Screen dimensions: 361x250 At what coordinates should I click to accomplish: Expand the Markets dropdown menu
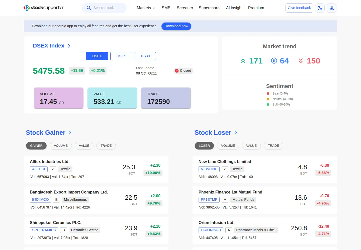pyautogui.click(x=146, y=8)
